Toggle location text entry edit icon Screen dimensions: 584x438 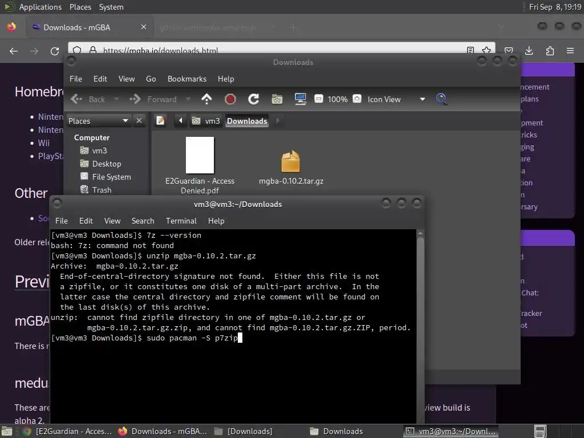coord(160,121)
